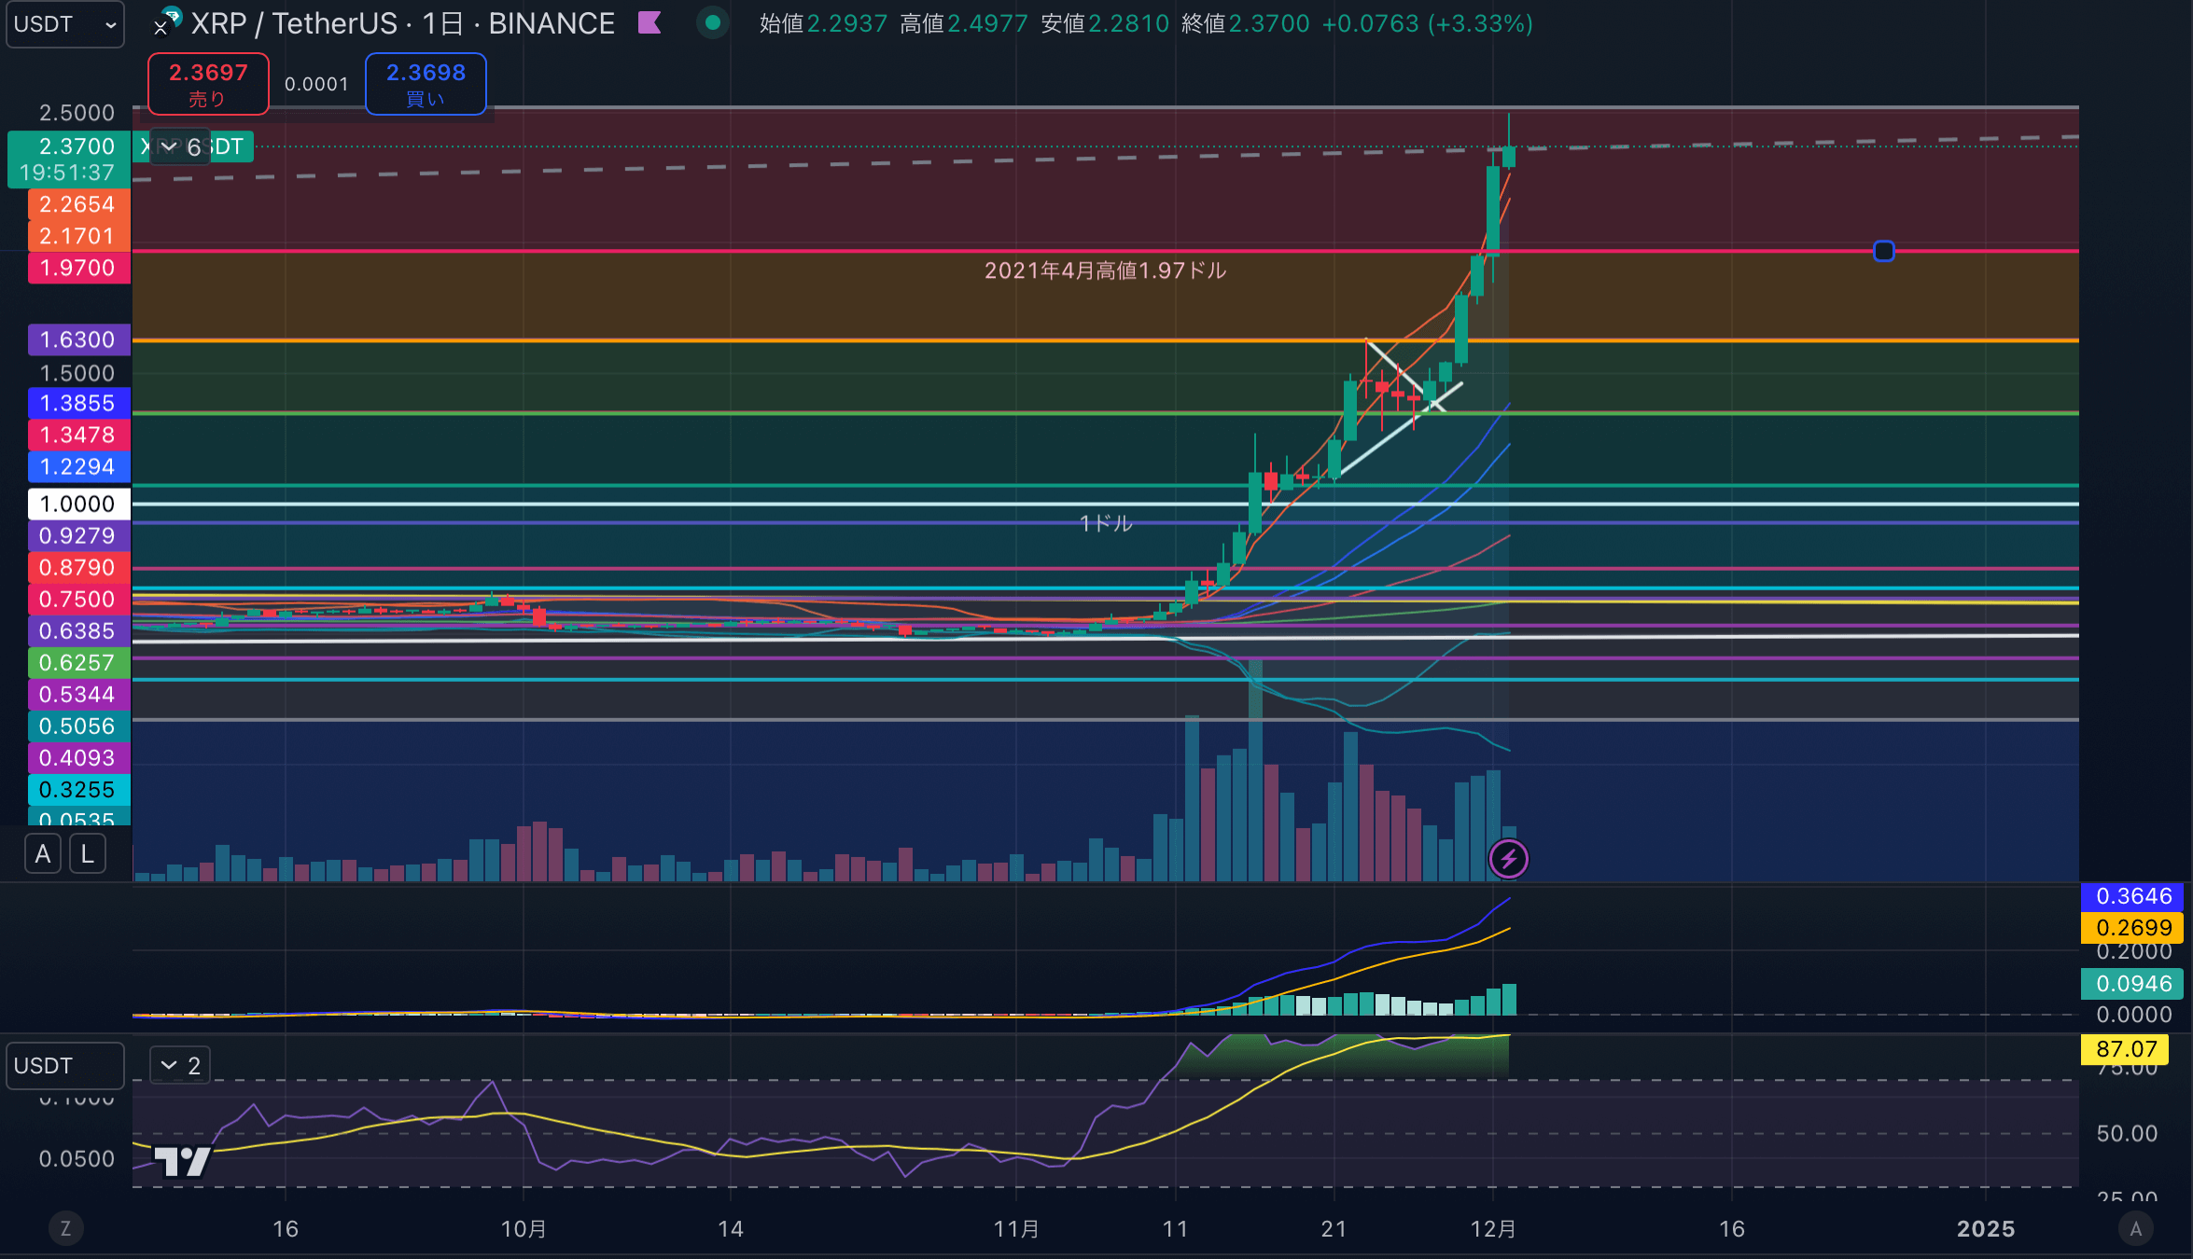Screen dimensions: 2193x1259
Task: Click the 0.8790 red price label
Action: 78,567
